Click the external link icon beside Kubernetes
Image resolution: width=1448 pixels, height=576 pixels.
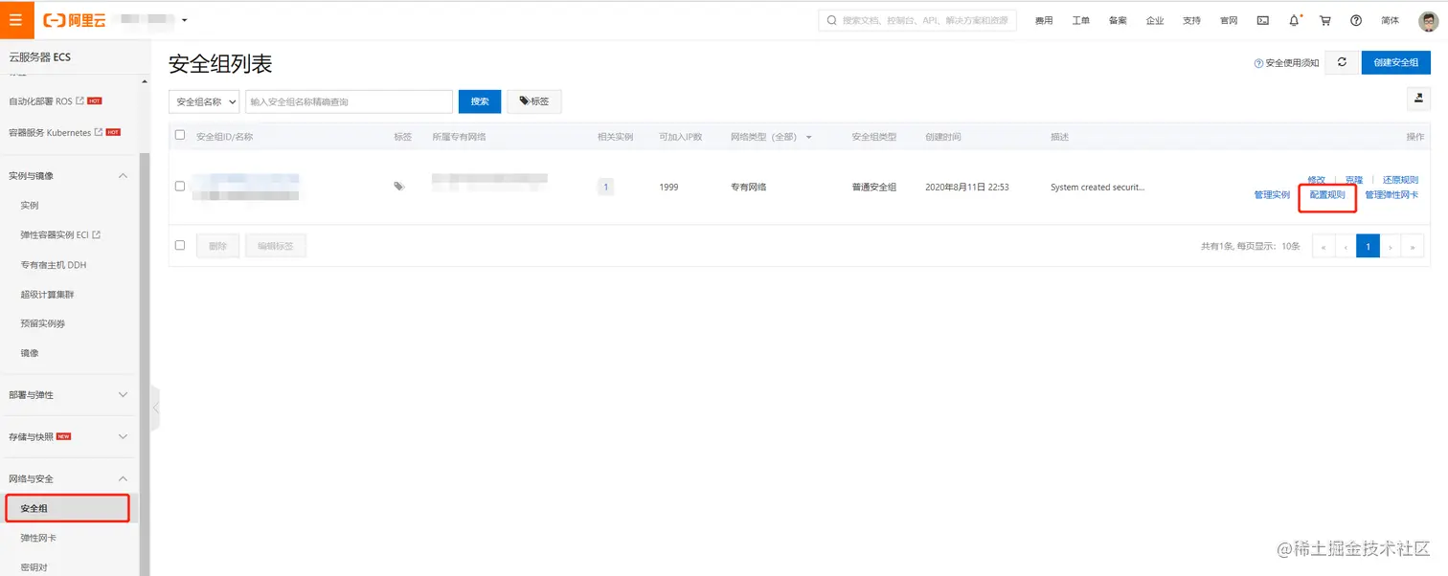point(98,132)
